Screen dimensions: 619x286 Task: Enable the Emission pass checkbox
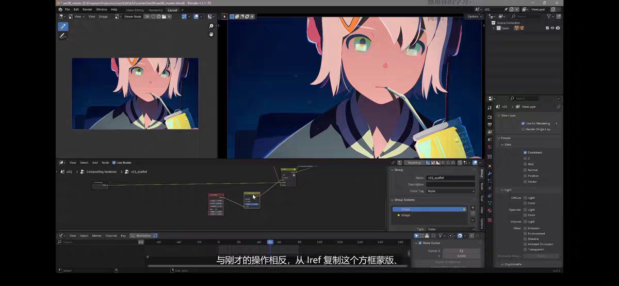pyautogui.click(x=525, y=228)
